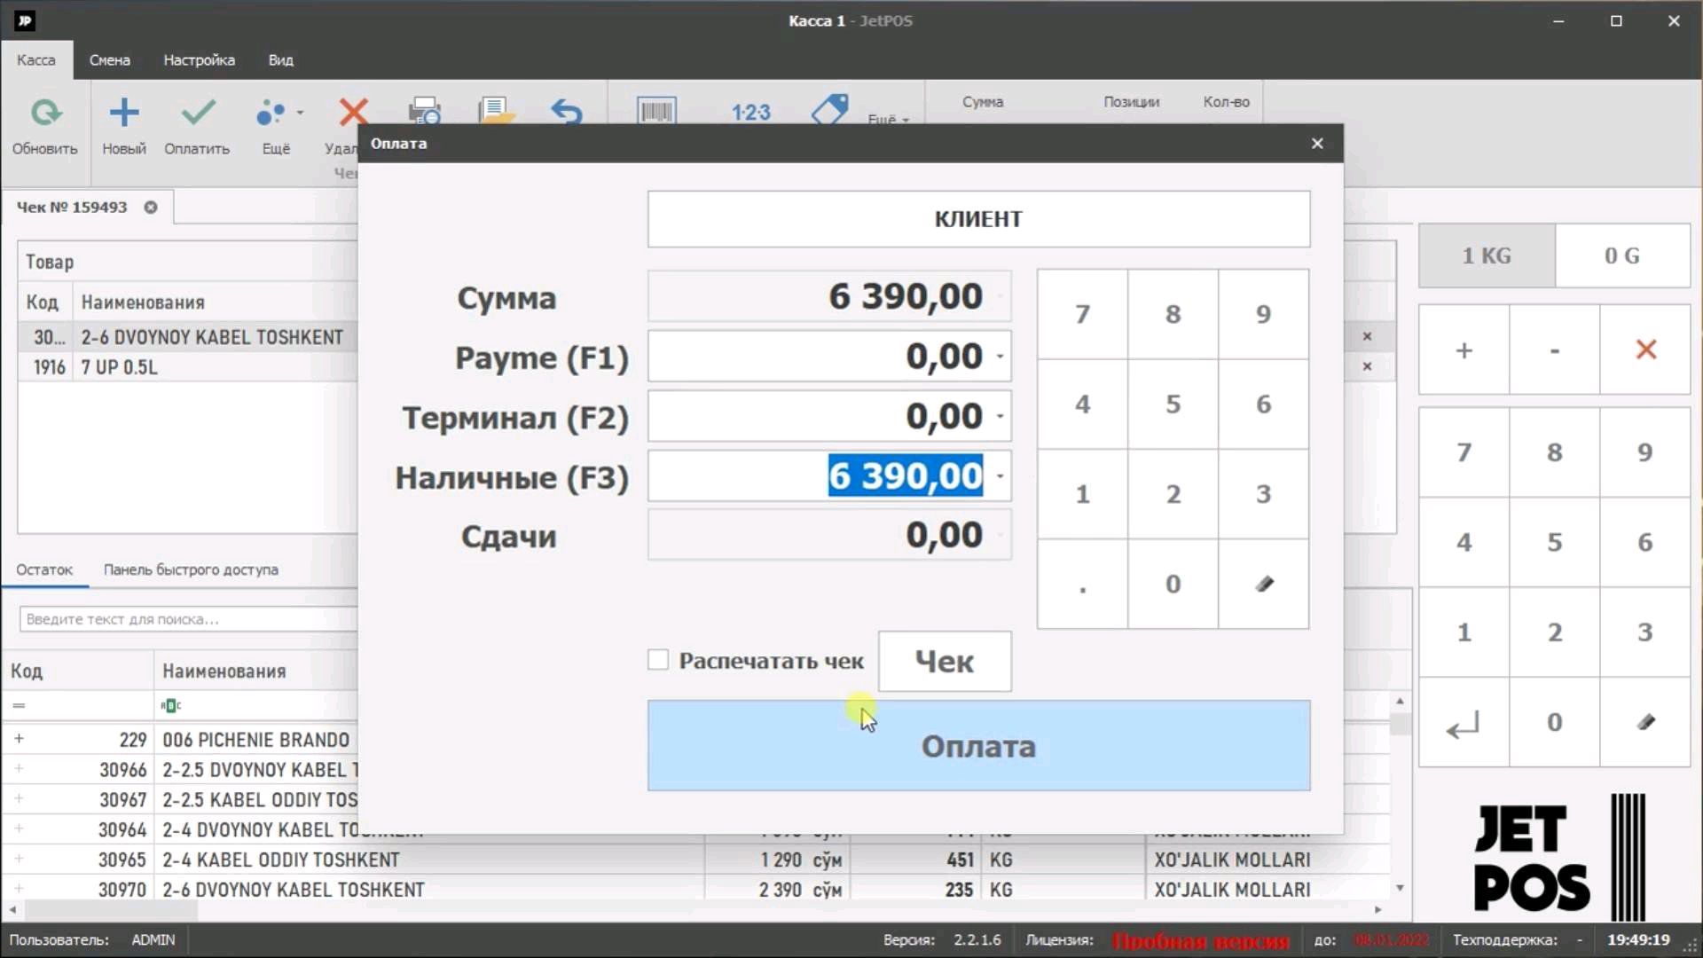Click the eraser key on payment keypad
Image resolution: width=1703 pixels, height=958 pixels.
click(1263, 584)
